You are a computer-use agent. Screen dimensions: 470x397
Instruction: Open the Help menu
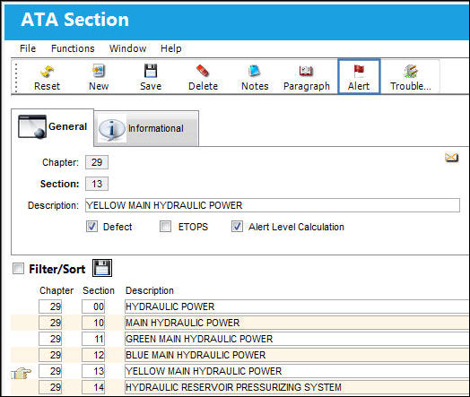point(170,48)
